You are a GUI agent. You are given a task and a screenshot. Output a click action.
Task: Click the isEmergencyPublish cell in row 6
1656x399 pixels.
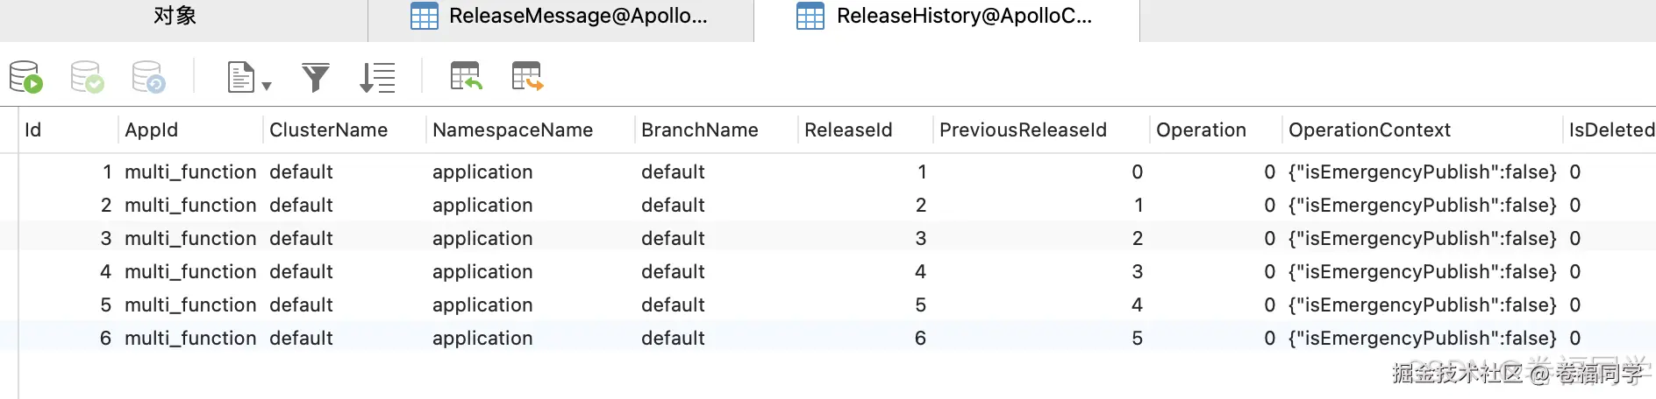[x=1422, y=339]
